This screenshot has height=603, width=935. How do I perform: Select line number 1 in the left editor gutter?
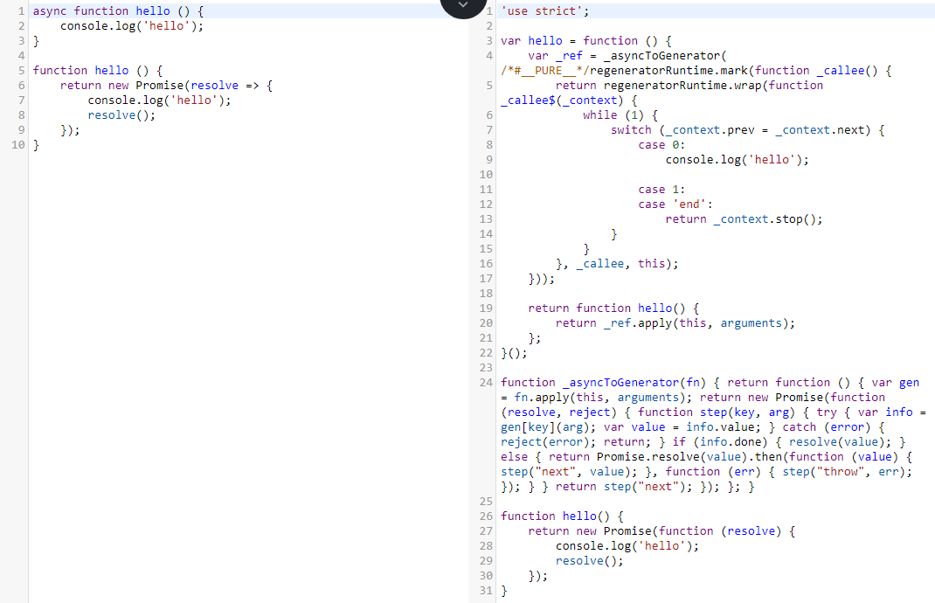[x=19, y=10]
